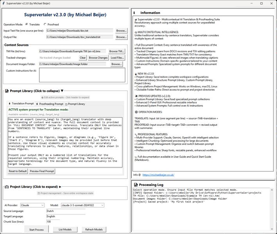This screenshot has width=277, height=234.
Task: Click Preview Final Prompt button
Action: (x=42, y=171)
